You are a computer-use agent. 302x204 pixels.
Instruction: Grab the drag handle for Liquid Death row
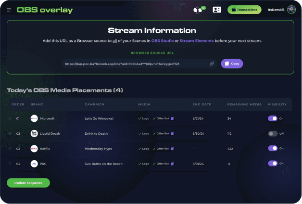coord(10,133)
